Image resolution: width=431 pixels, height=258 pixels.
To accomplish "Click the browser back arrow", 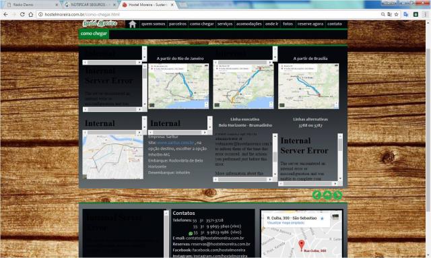I will (x=6, y=14).
